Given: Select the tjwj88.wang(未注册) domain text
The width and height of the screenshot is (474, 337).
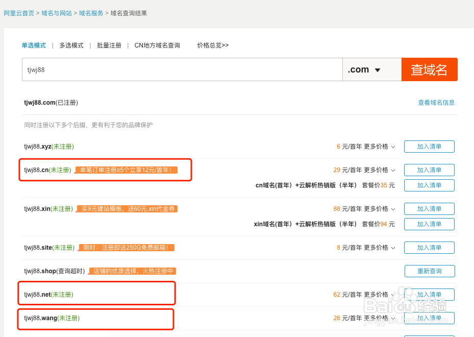Looking at the screenshot, I should [52, 318].
